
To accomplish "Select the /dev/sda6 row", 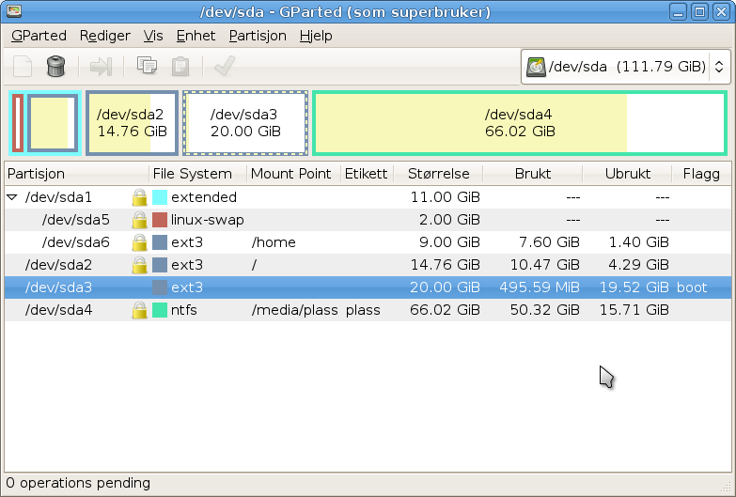I will pos(368,242).
